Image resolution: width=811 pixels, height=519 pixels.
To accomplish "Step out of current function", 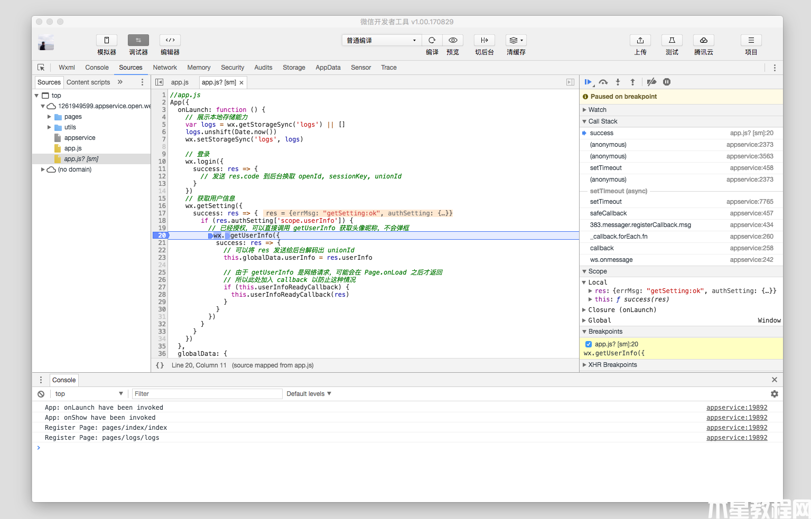I will [x=632, y=82].
